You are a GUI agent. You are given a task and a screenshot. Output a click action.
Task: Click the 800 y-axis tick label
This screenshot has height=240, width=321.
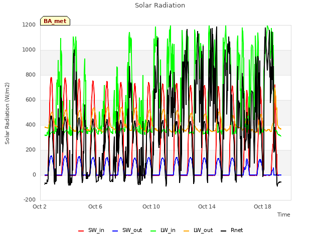tap(31, 74)
